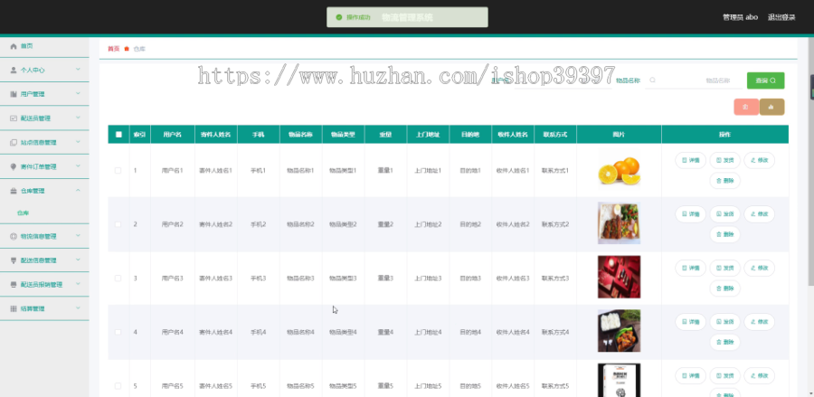814x397 pixels.
Task: Click the warehouse icon beside 仓库管理
Action: tap(14, 191)
